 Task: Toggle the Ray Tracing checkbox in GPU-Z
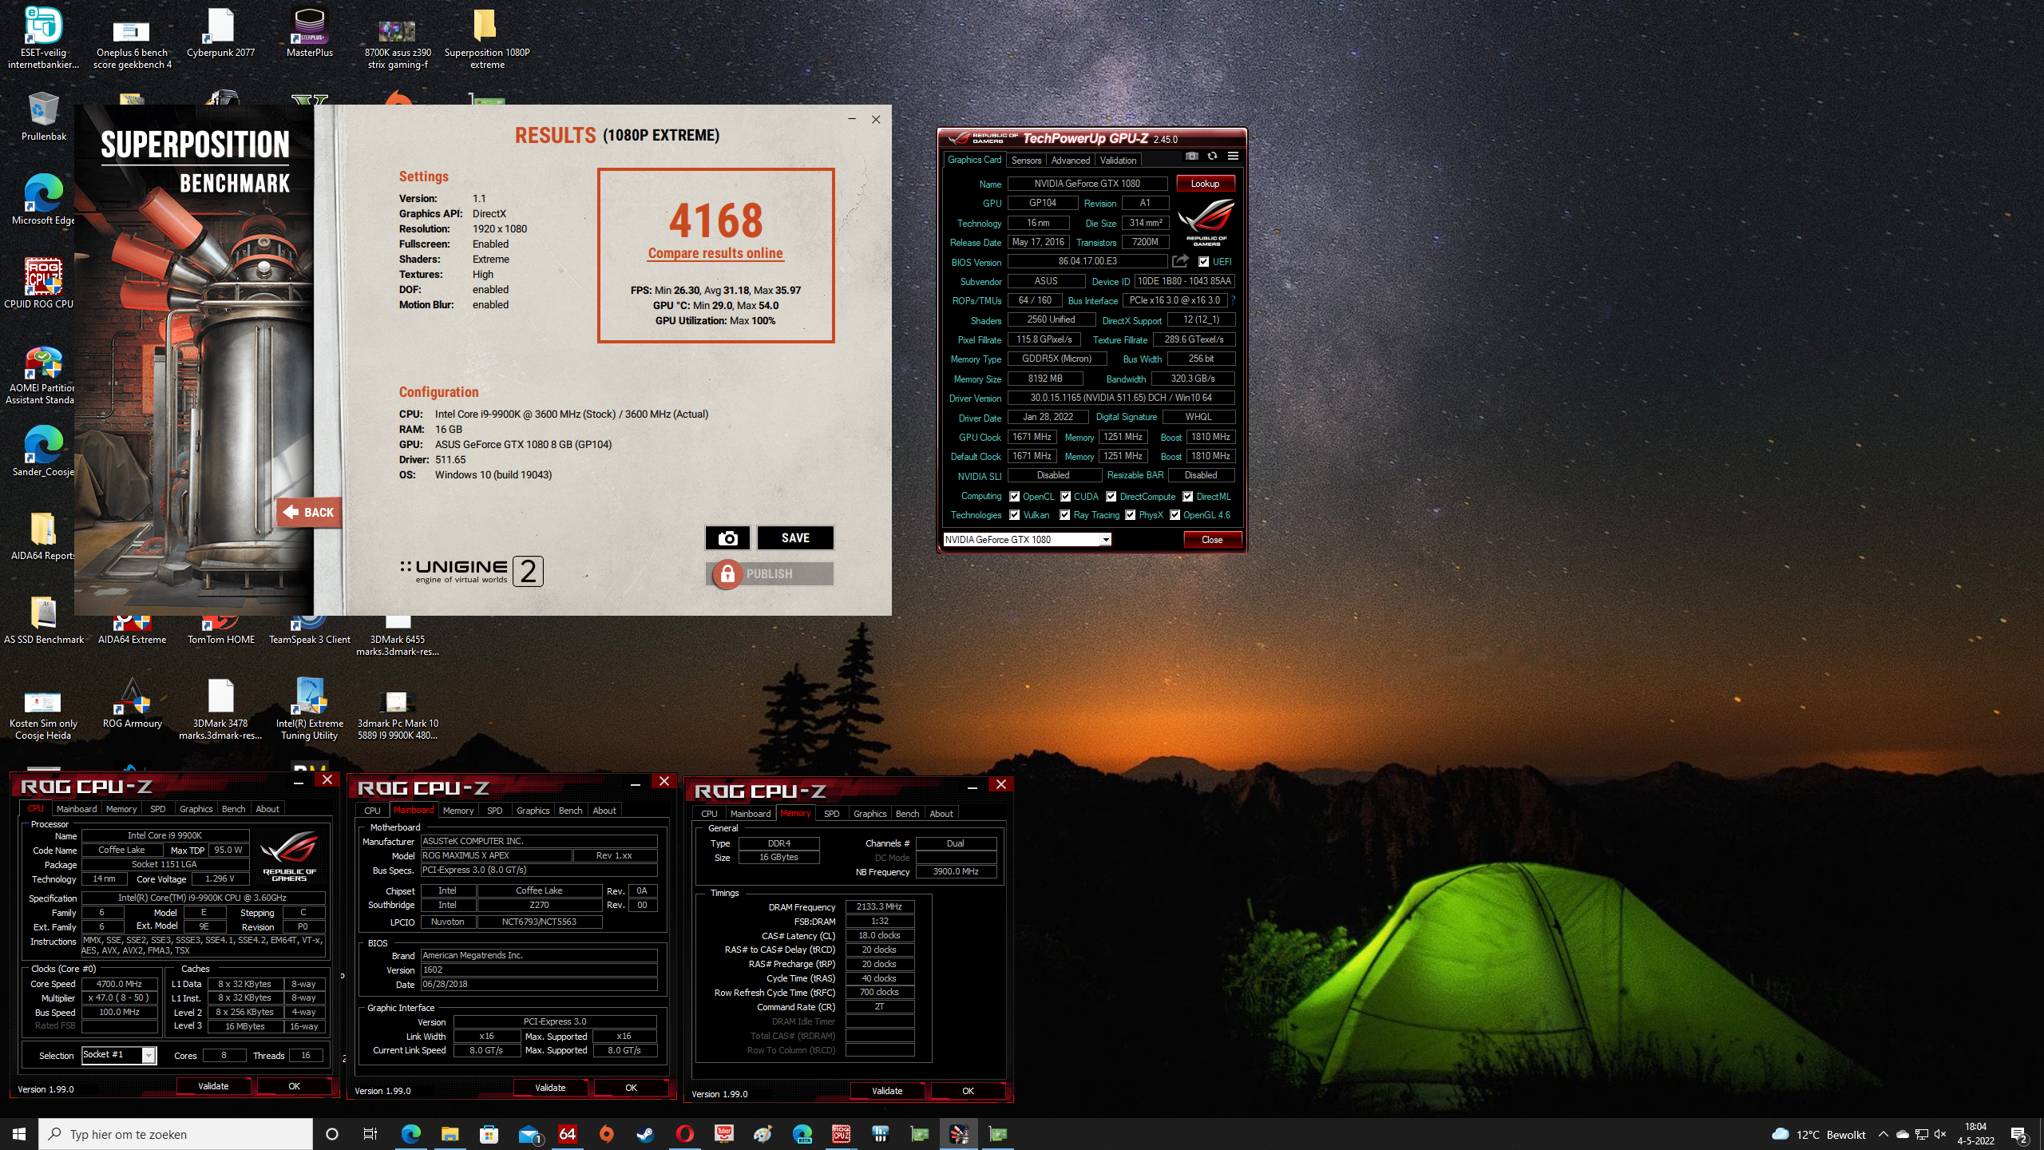coord(1065,515)
